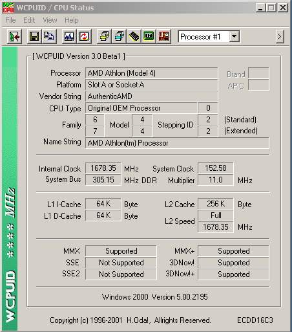Click the Vendor String AuthenticAMD field

(151, 96)
